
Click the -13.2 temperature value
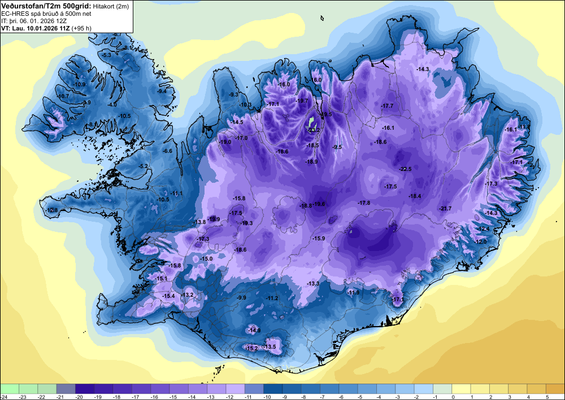coord(188,294)
